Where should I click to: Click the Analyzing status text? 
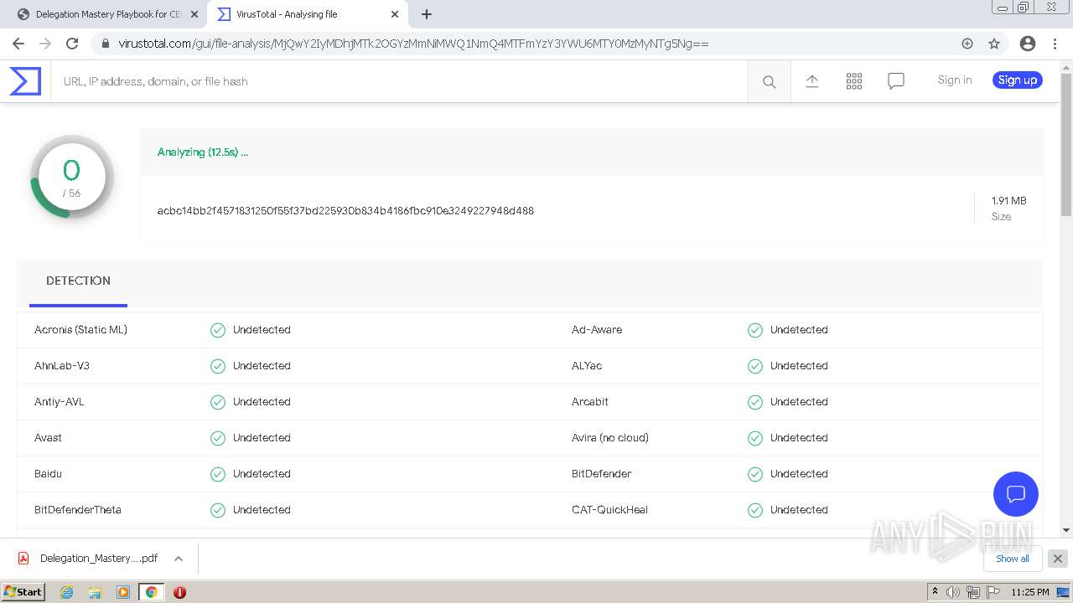click(203, 152)
